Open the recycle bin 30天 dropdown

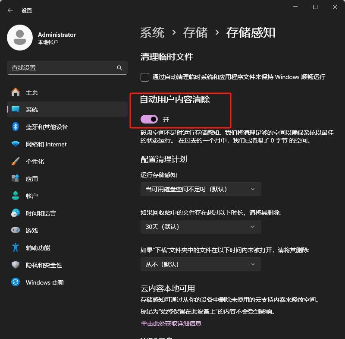point(201,227)
